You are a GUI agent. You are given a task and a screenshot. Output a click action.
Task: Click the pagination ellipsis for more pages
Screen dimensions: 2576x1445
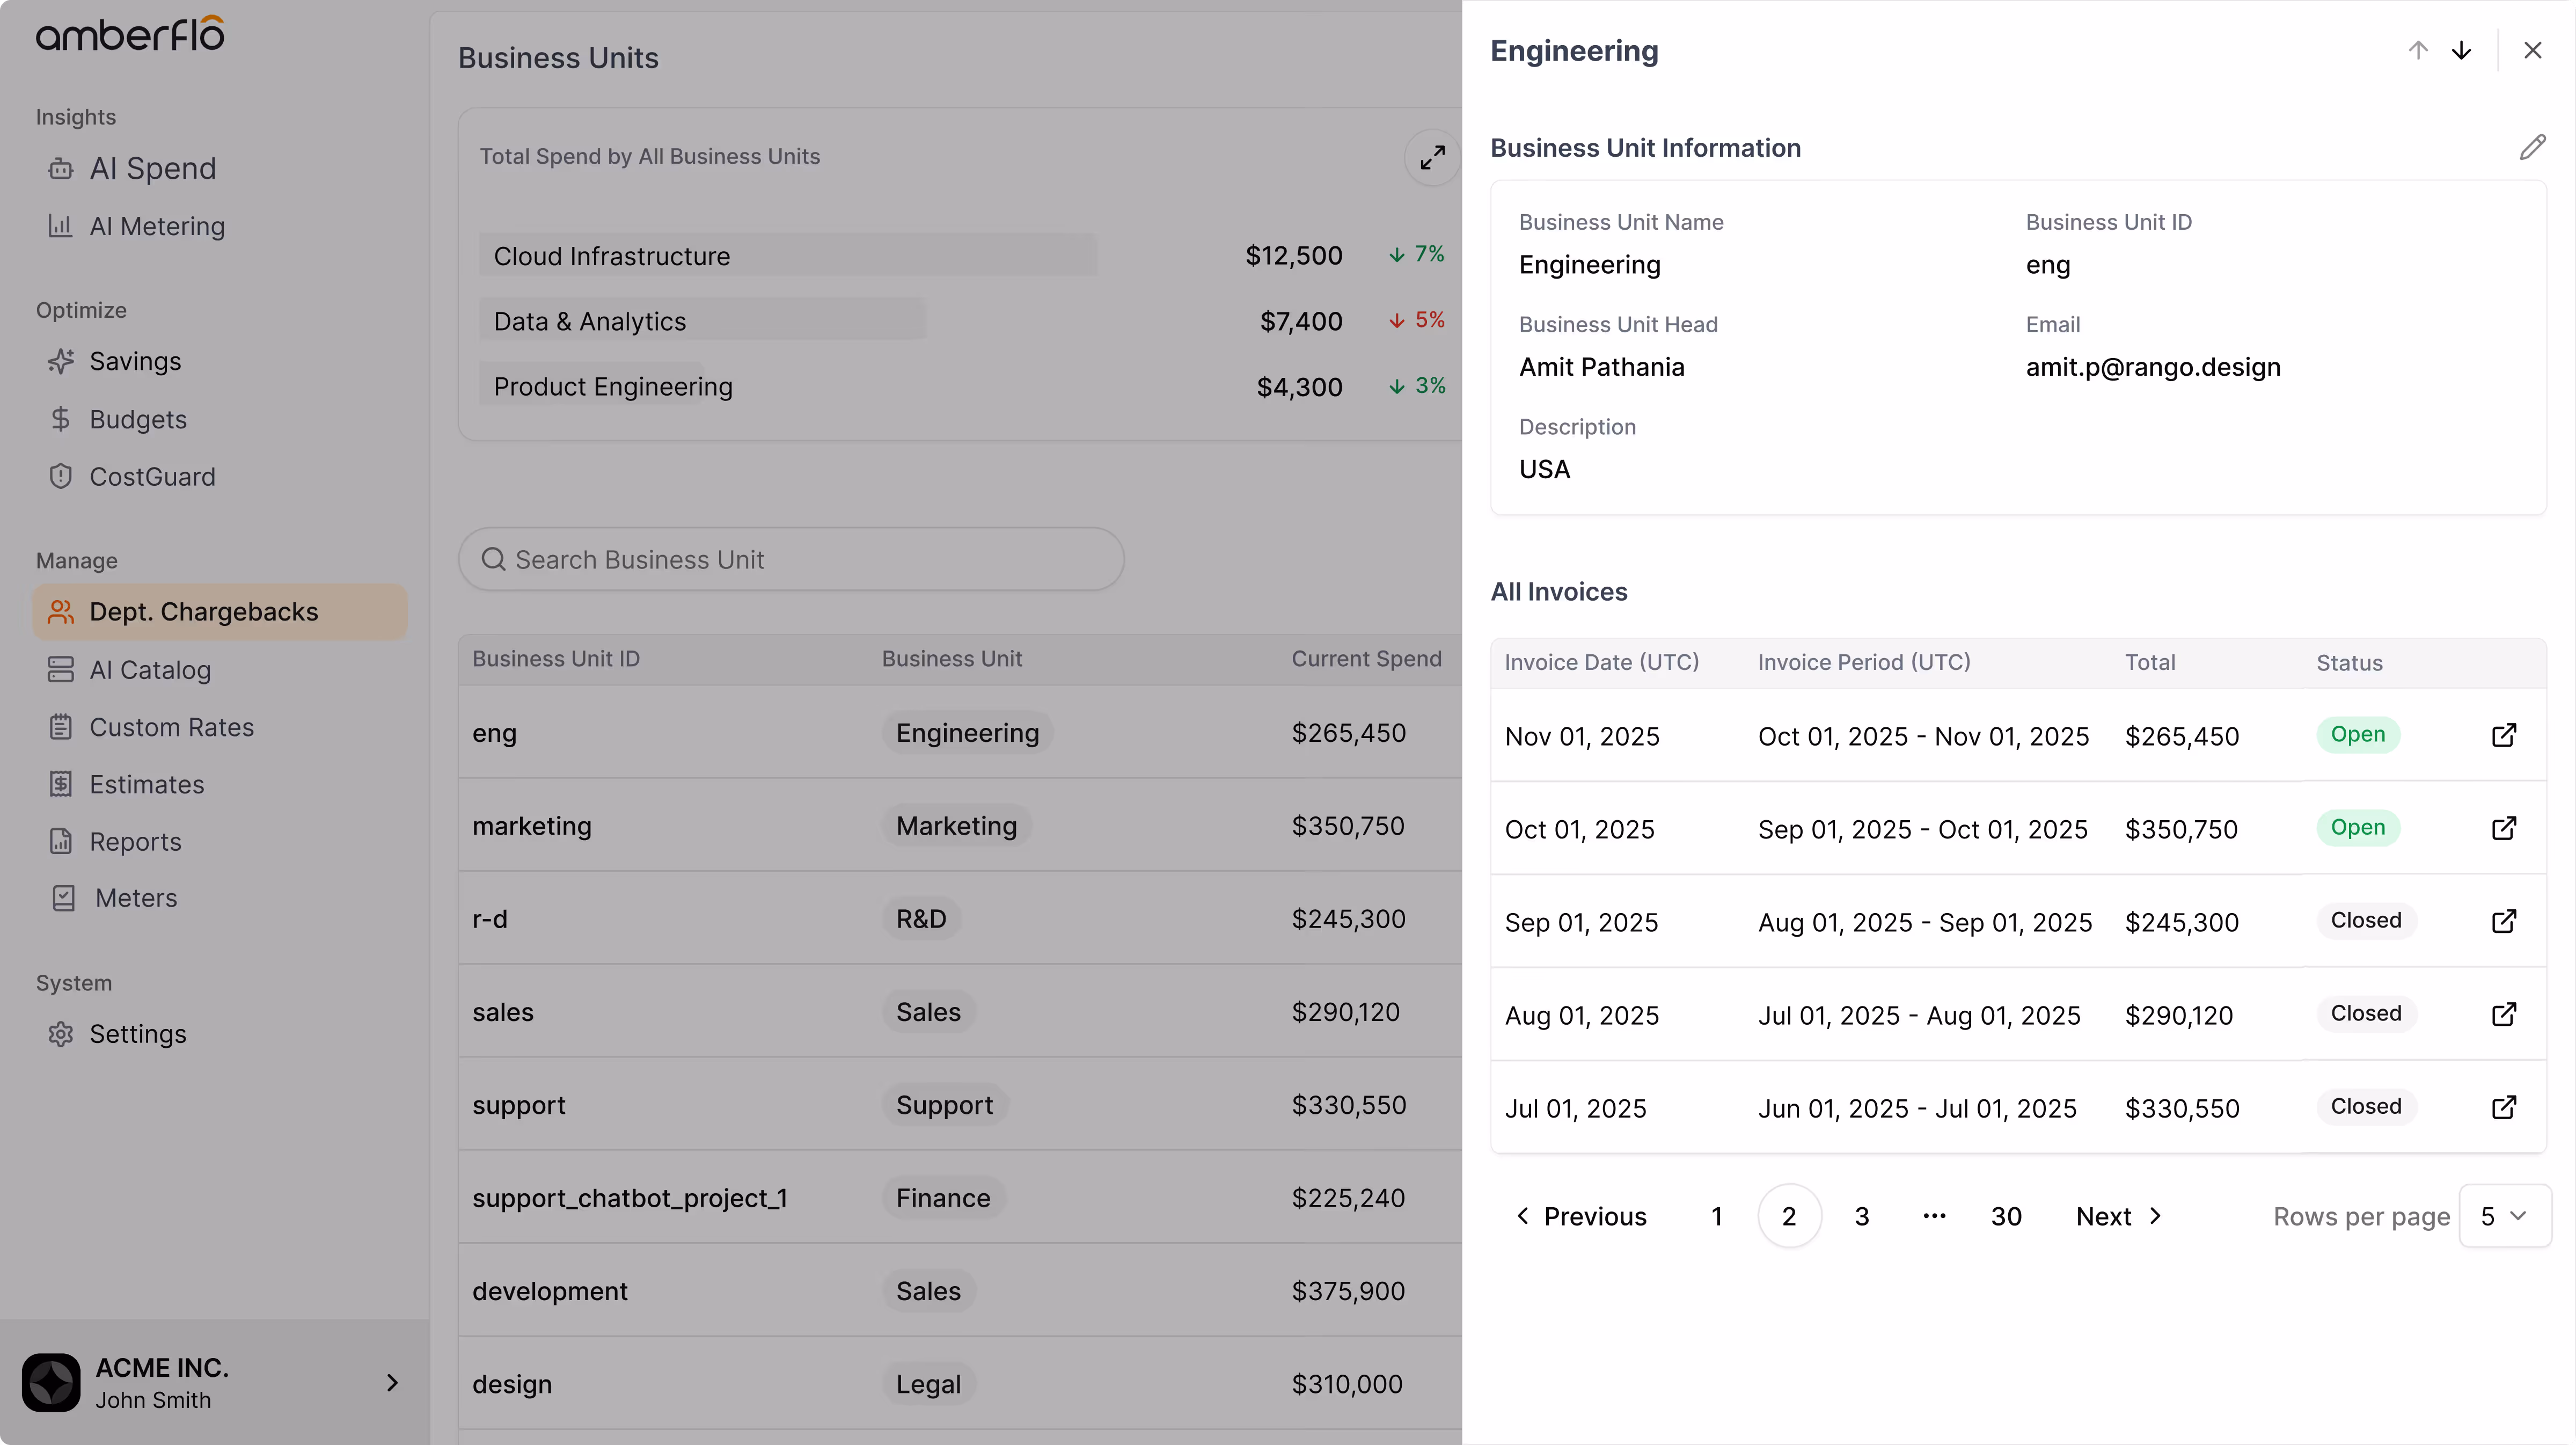(1934, 1216)
